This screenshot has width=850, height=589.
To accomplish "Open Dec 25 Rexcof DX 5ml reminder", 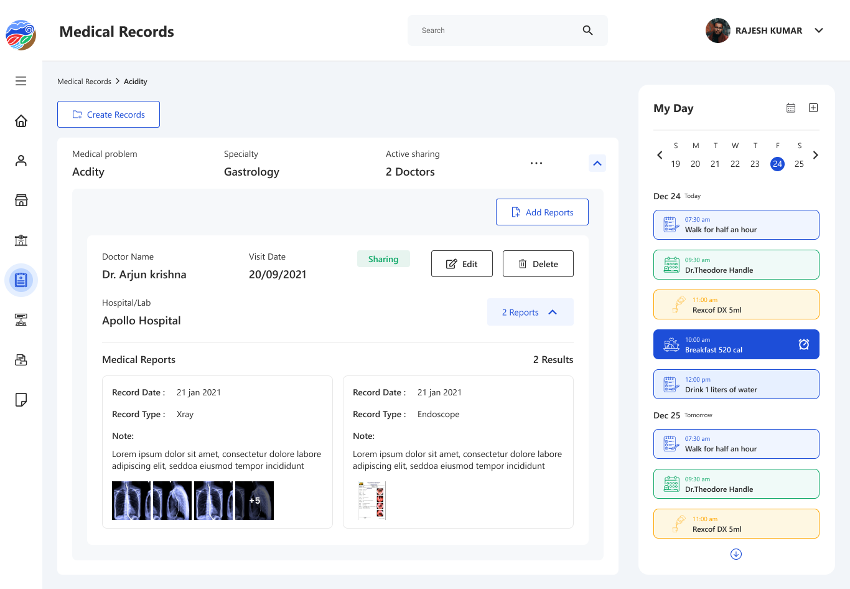I will tap(736, 524).
